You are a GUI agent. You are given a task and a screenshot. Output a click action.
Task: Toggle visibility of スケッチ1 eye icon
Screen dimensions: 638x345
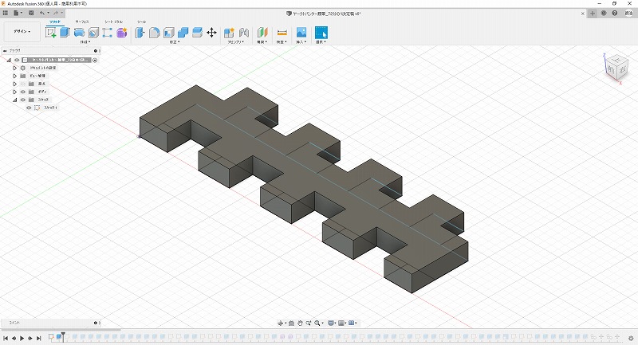click(x=29, y=108)
